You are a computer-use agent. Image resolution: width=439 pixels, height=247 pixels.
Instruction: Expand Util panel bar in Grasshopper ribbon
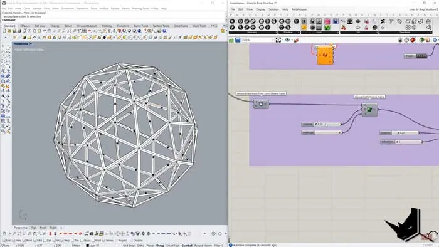359,33
